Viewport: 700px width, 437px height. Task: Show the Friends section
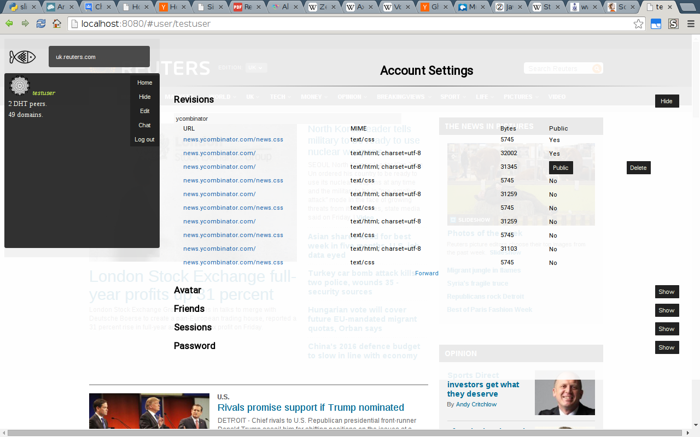click(x=667, y=310)
